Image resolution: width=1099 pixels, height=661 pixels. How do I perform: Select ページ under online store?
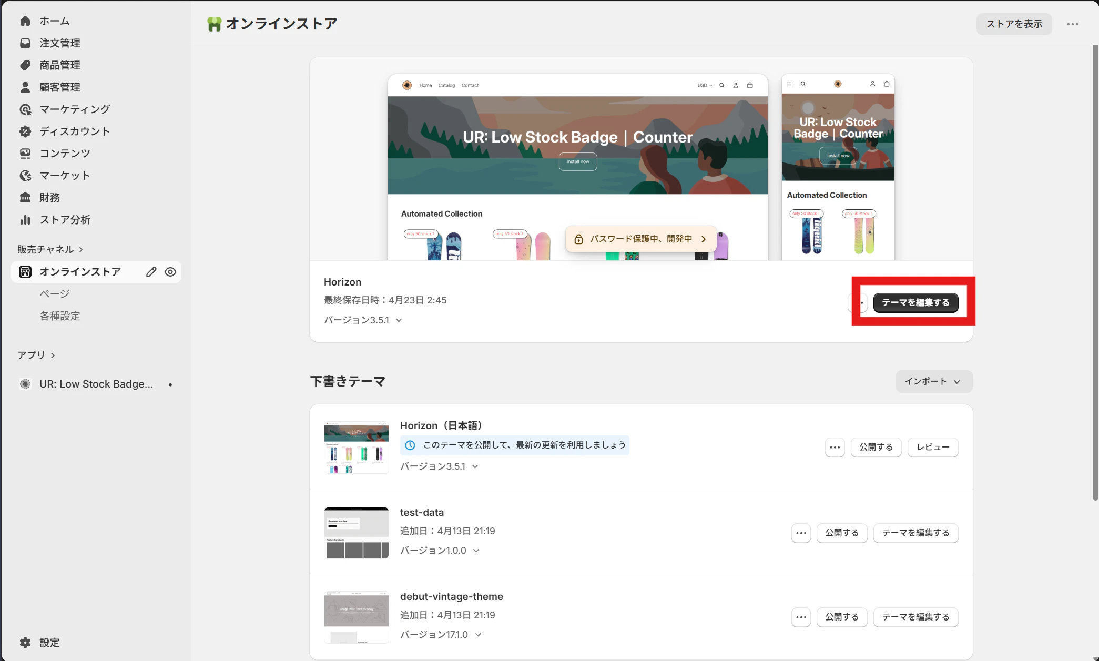(55, 294)
